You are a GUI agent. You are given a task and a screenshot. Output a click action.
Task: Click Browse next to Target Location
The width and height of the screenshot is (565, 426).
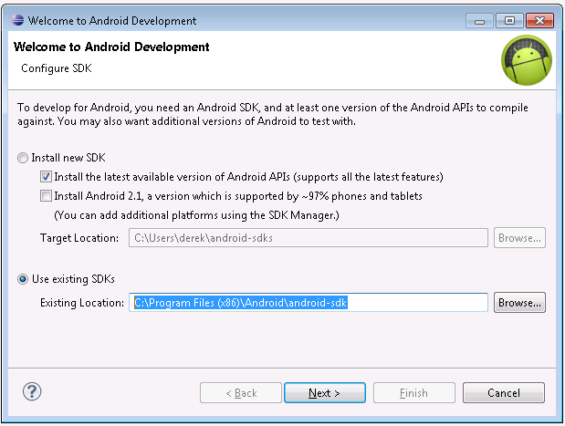click(519, 238)
